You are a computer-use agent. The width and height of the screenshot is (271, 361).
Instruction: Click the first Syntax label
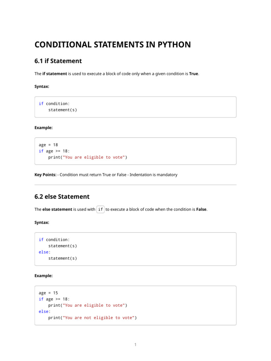click(42, 87)
